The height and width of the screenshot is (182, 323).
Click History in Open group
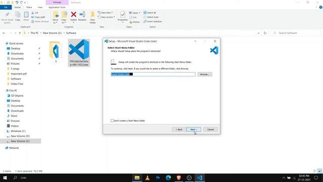[x=135, y=22]
